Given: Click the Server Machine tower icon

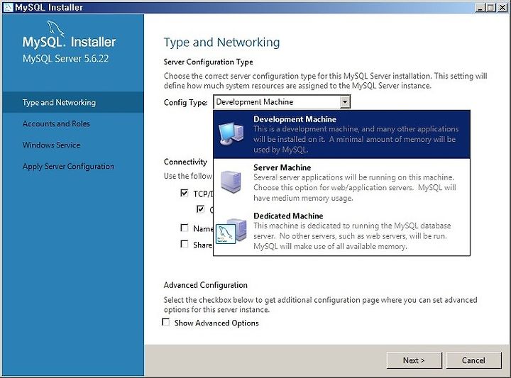Looking at the screenshot, I should (231, 182).
